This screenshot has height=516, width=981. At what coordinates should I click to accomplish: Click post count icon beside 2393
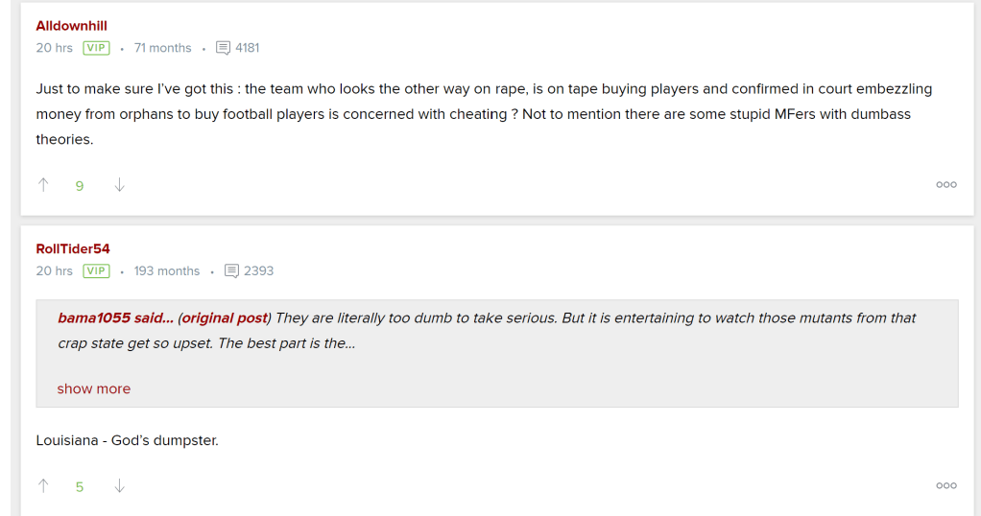[231, 271]
